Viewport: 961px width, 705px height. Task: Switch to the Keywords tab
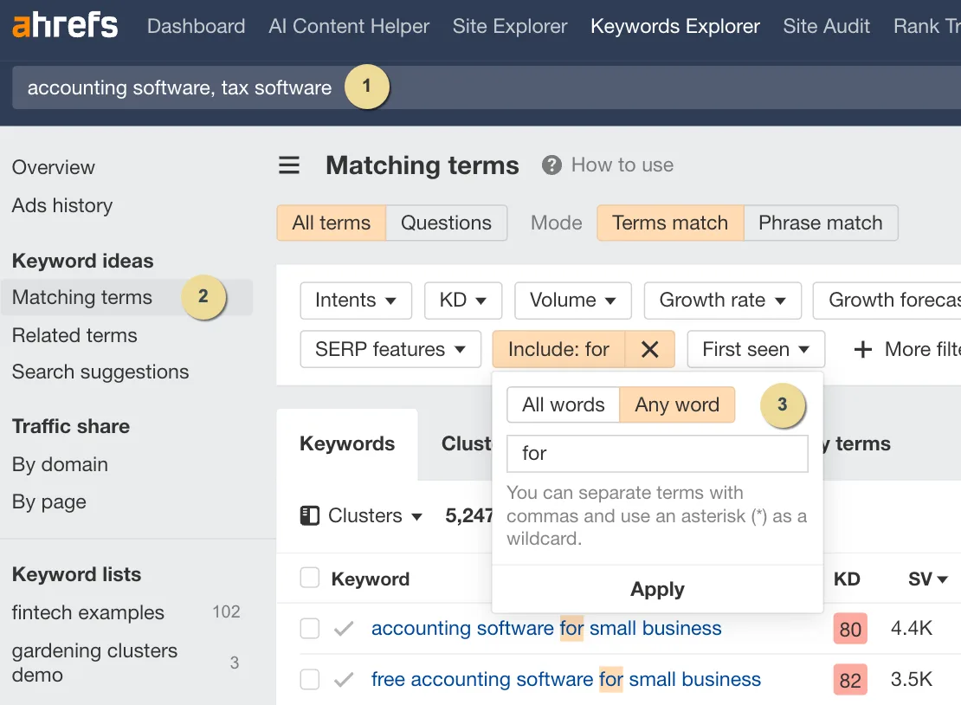coord(347,443)
